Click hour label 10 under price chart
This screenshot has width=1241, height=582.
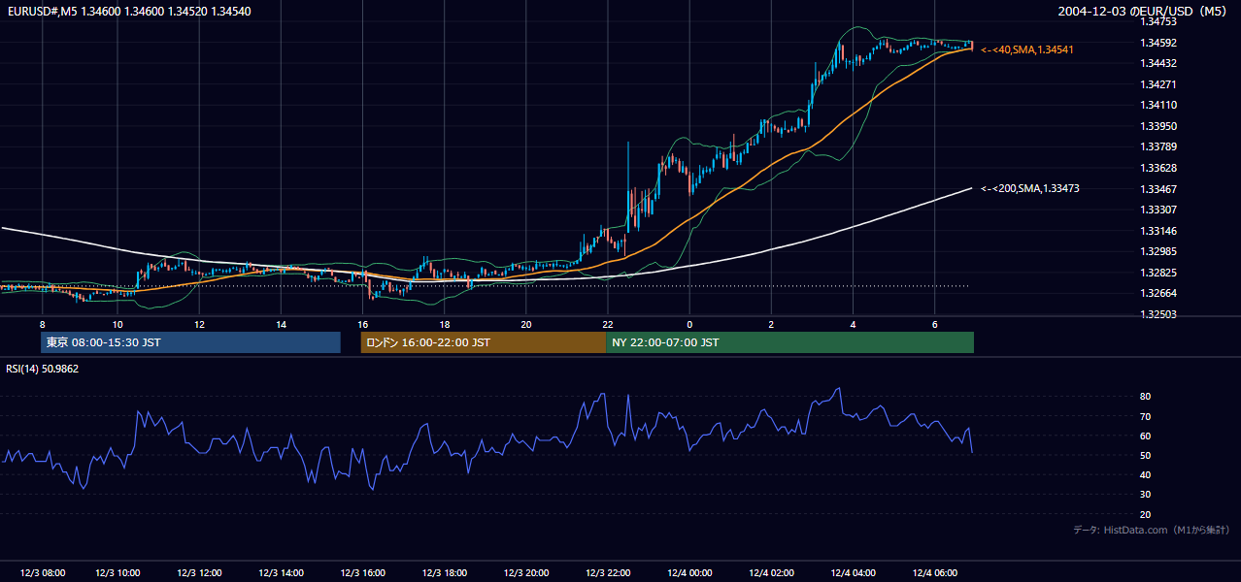click(117, 324)
